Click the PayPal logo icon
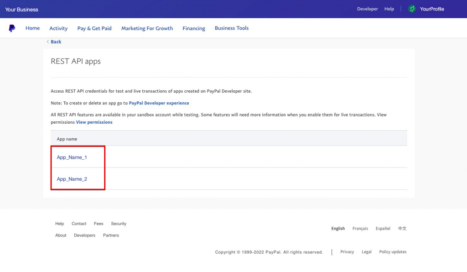 pos(12,28)
